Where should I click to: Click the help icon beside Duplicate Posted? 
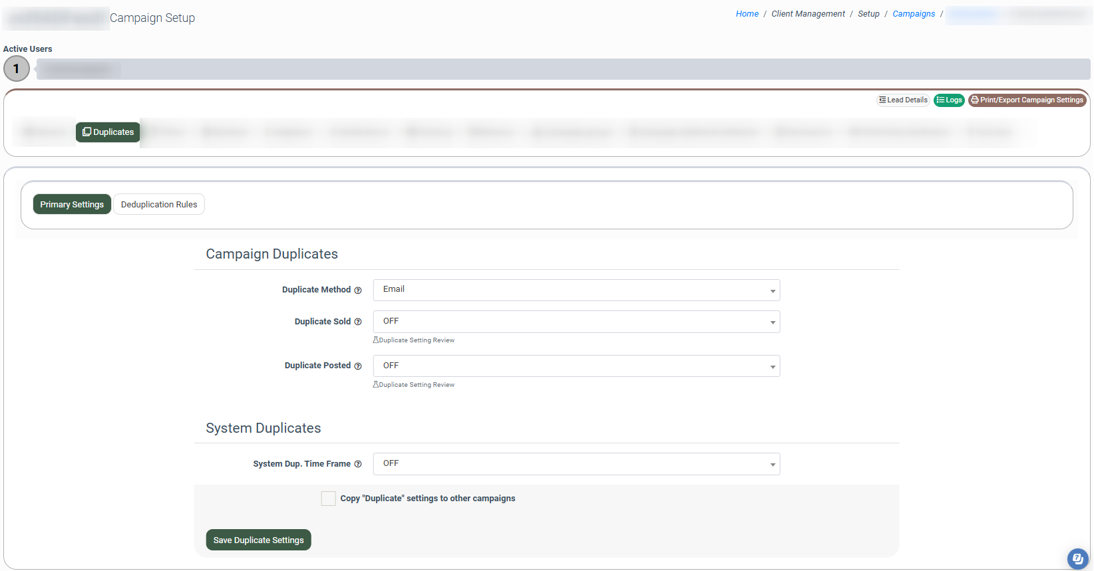[358, 366]
